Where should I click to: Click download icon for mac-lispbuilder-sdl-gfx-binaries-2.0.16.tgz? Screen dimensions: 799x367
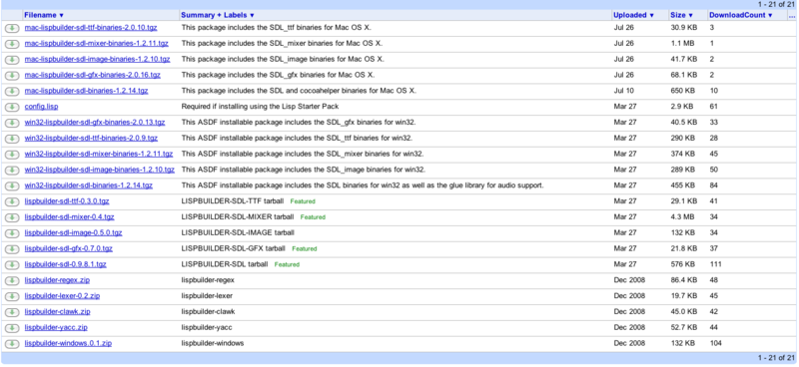click(x=11, y=75)
